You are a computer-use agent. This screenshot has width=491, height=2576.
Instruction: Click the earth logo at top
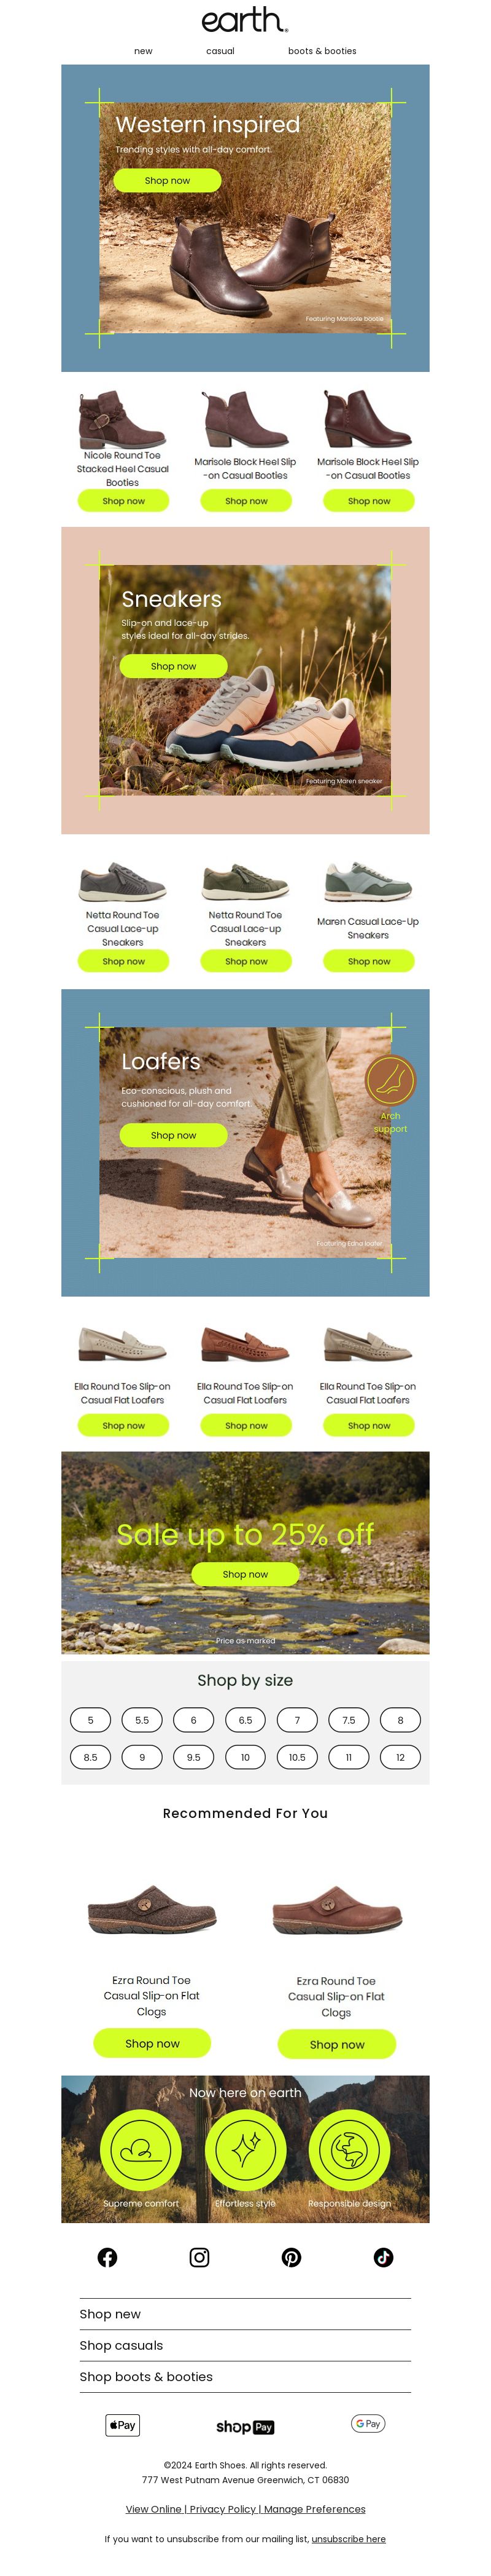point(244,20)
